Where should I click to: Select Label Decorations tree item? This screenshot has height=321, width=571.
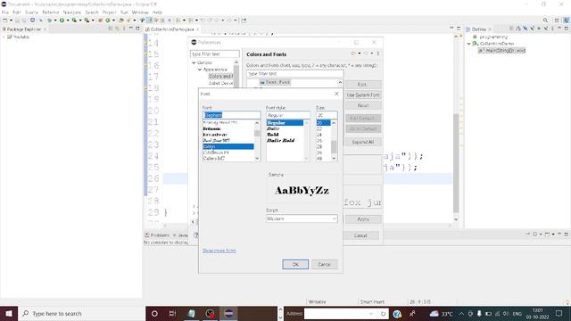click(220, 83)
